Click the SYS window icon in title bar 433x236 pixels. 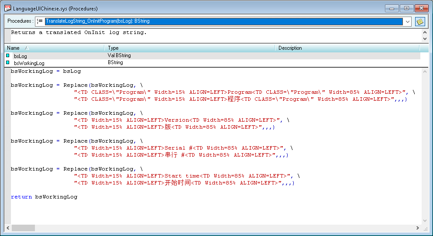[8, 8]
